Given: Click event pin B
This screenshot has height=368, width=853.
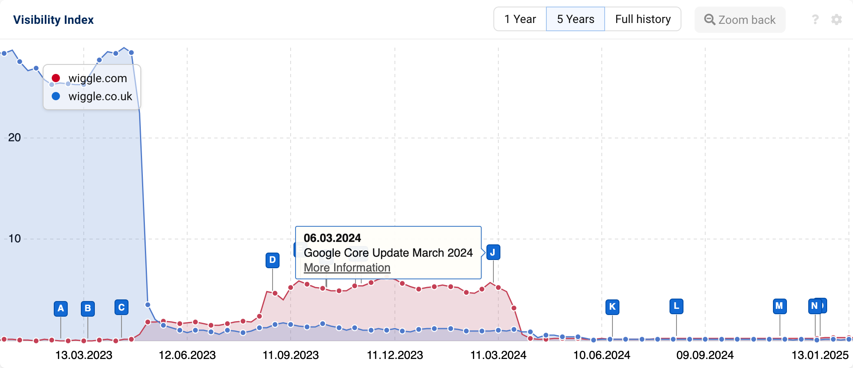Looking at the screenshot, I should point(88,308).
